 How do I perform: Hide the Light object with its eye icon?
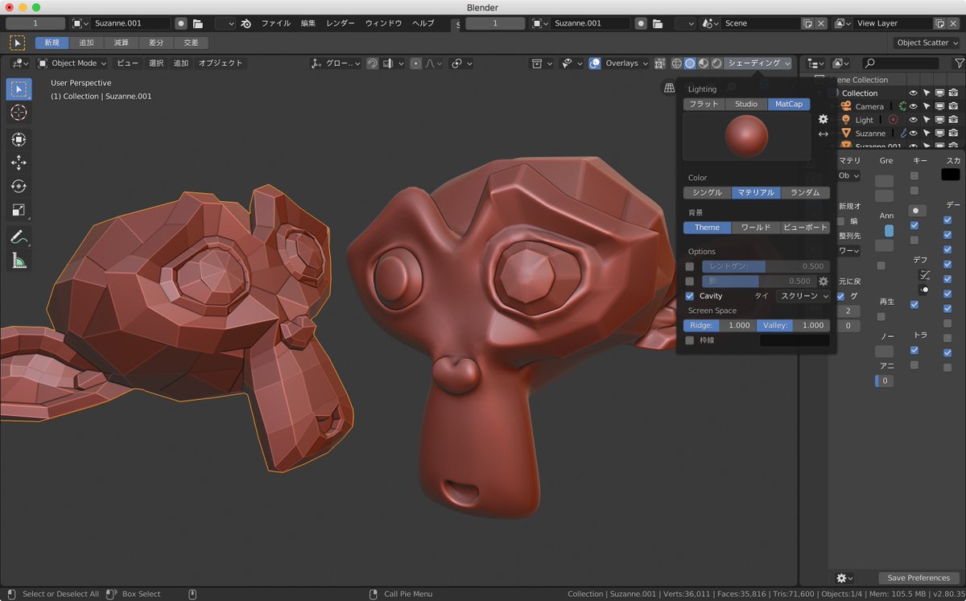[x=914, y=120]
